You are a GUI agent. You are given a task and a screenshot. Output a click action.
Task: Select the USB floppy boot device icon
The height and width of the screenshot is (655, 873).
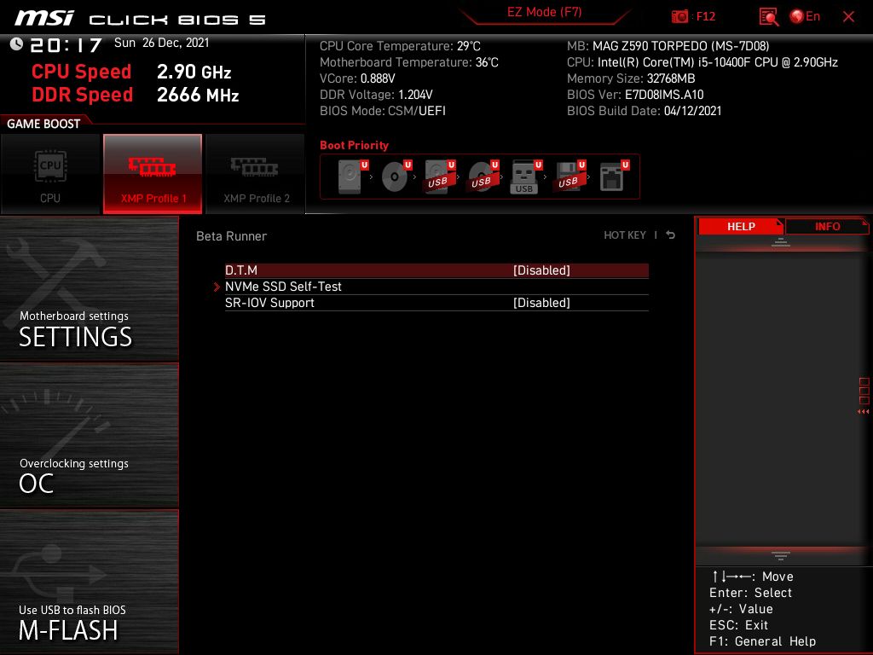click(569, 177)
